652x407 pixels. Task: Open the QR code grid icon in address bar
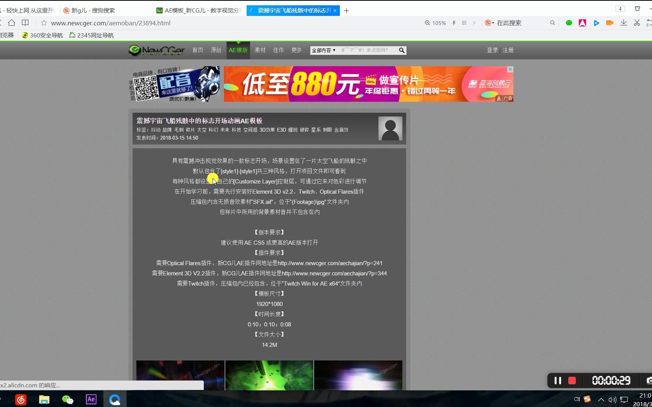click(x=464, y=23)
